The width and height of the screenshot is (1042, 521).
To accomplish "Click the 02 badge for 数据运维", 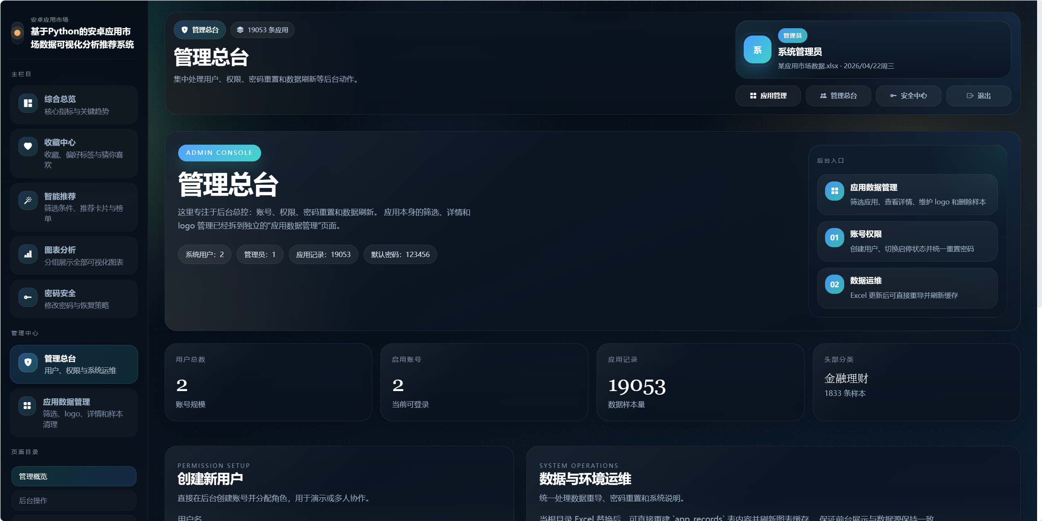I will click(x=834, y=284).
